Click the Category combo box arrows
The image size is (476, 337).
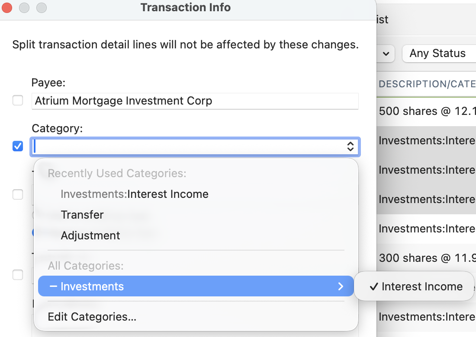coord(351,147)
